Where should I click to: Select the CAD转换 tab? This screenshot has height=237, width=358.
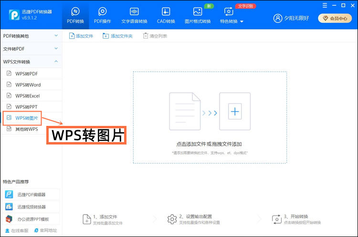tap(166, 16)
